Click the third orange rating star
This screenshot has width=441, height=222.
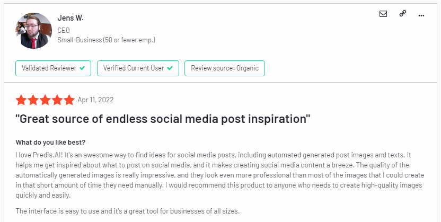coord(45,100)
